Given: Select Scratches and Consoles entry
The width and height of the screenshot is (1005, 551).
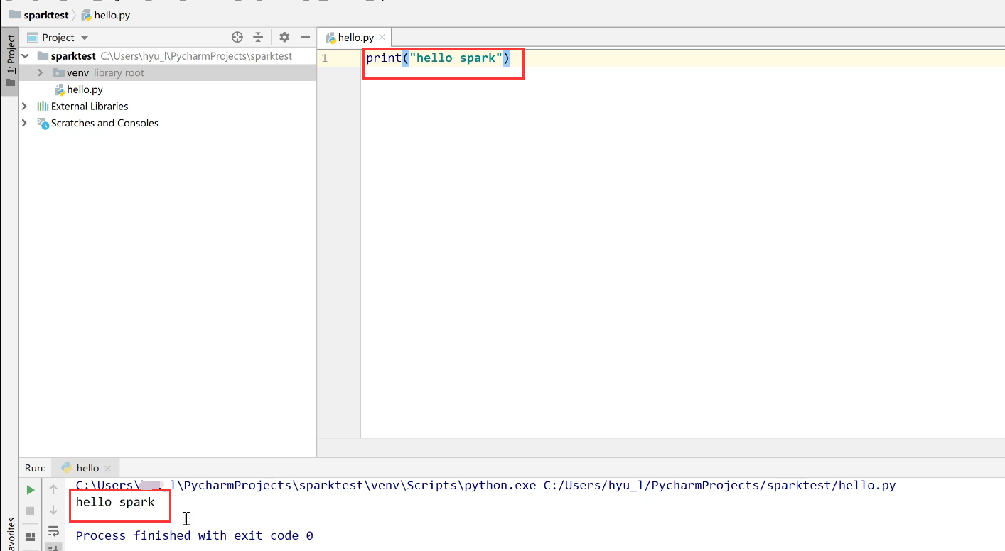Looking at the screenshot, I should point(104,123).
